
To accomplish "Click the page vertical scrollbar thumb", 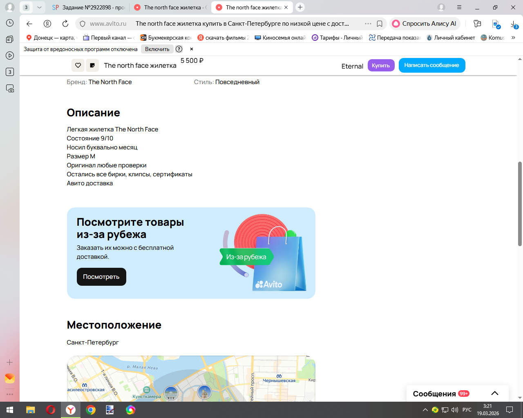I will click(520, 204).
